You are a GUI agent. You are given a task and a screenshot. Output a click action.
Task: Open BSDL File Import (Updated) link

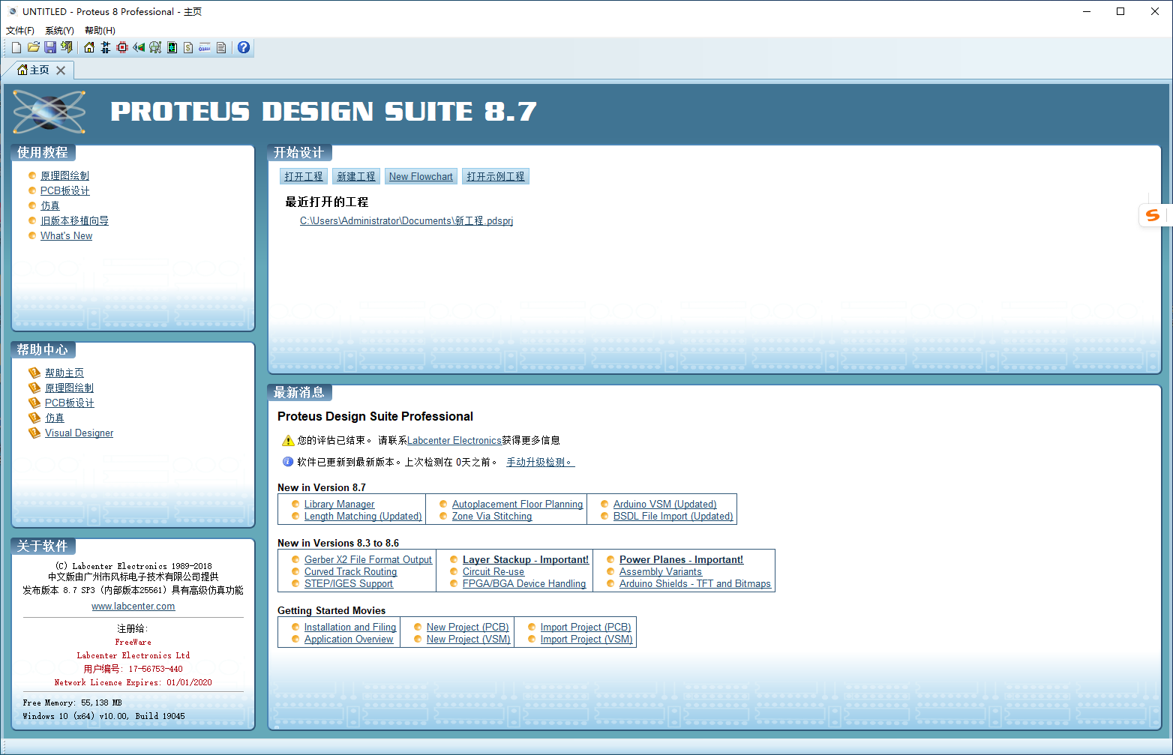click(673, 517)
